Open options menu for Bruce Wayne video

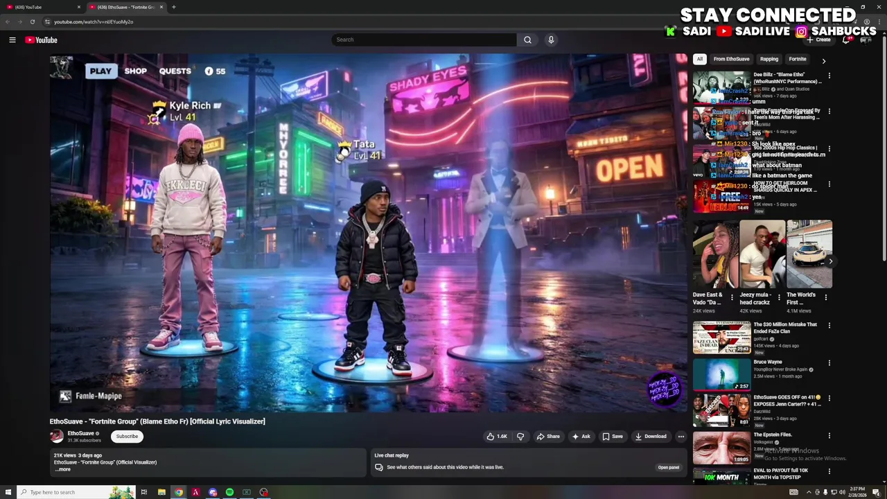click(x=829, y=362)
